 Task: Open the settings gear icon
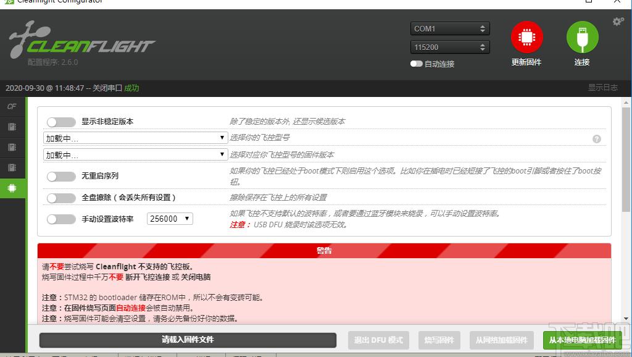(618, 22)
